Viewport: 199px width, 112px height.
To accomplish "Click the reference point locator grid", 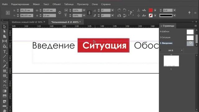I will click(8, 13).
